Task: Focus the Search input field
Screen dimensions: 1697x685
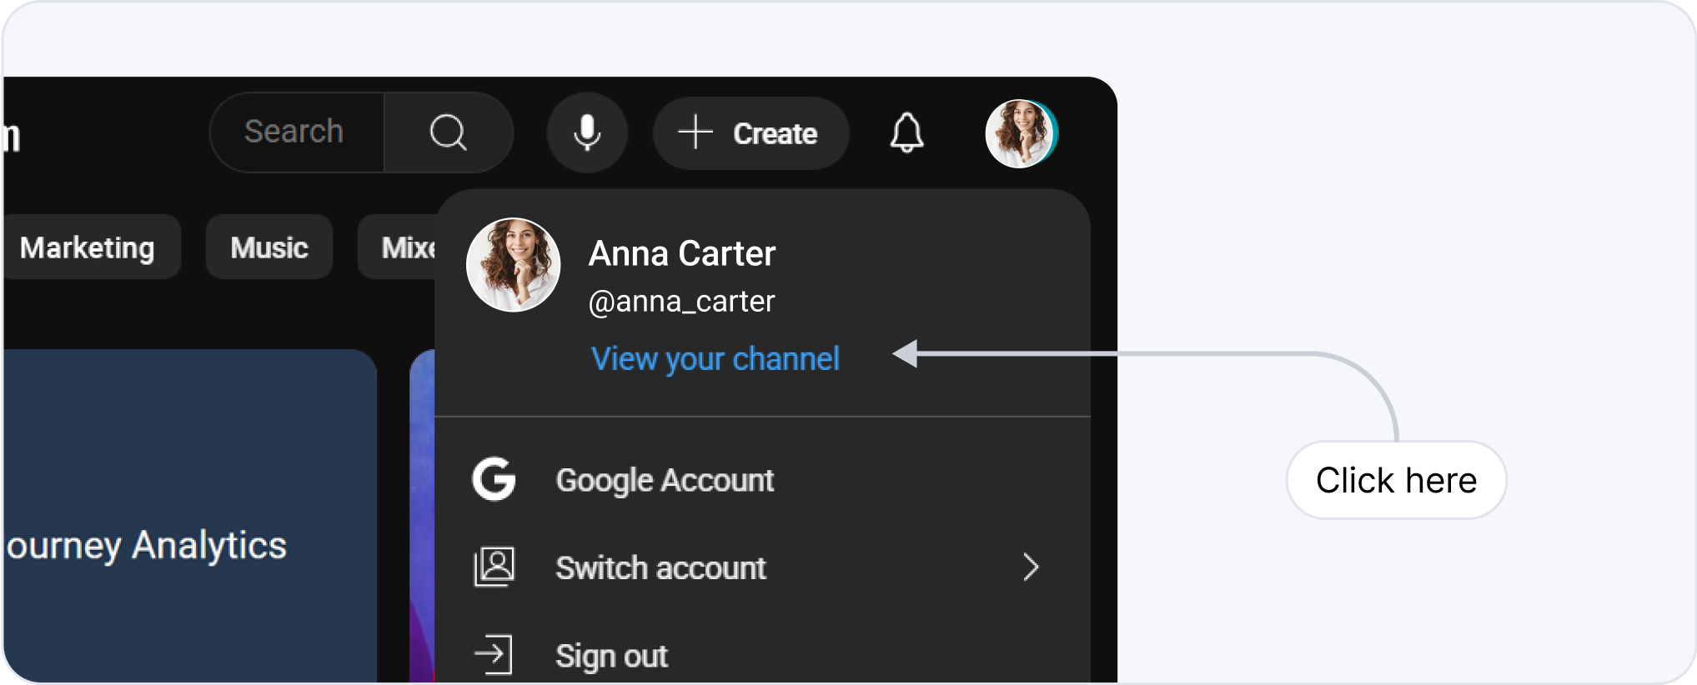Action: click(x=297, y=132)
